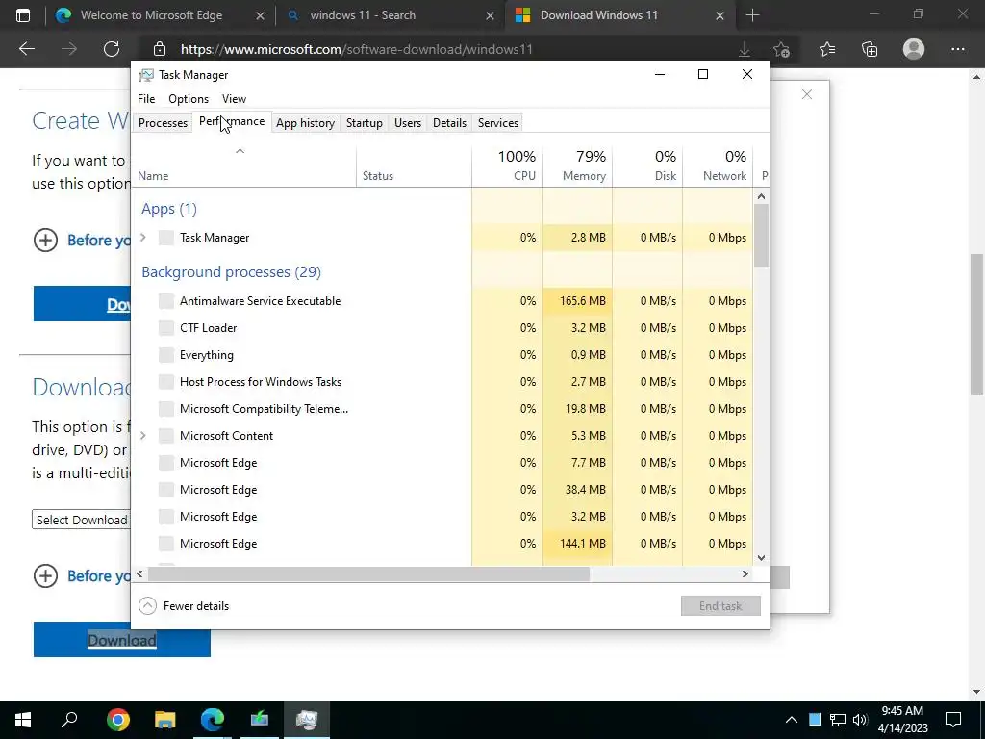Click site lock icon in address bar
The height and width of the screenshot is (739, 985).
click(160, 49)
